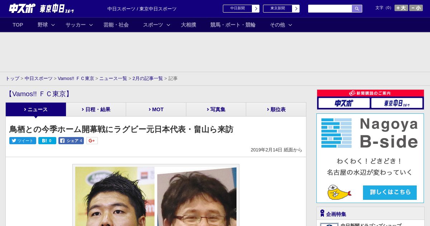
Task: Click 中日スポーツ breadcrumb link
Action: pos(39,78)
